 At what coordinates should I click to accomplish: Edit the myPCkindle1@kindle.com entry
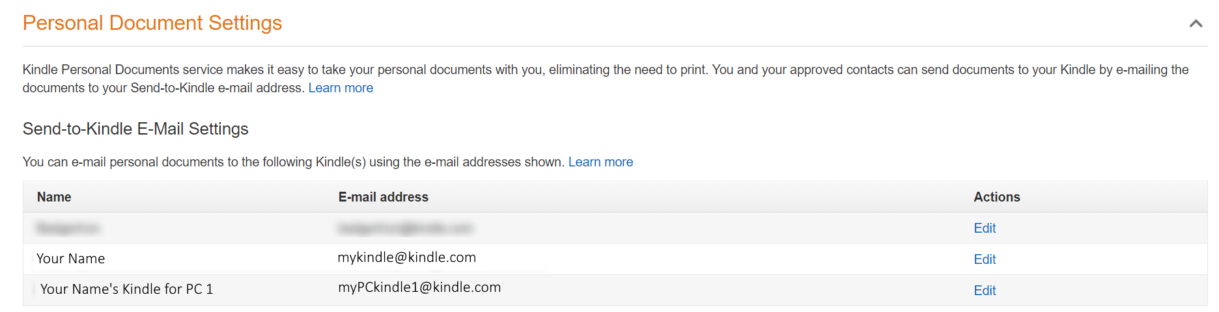point(985,291)
